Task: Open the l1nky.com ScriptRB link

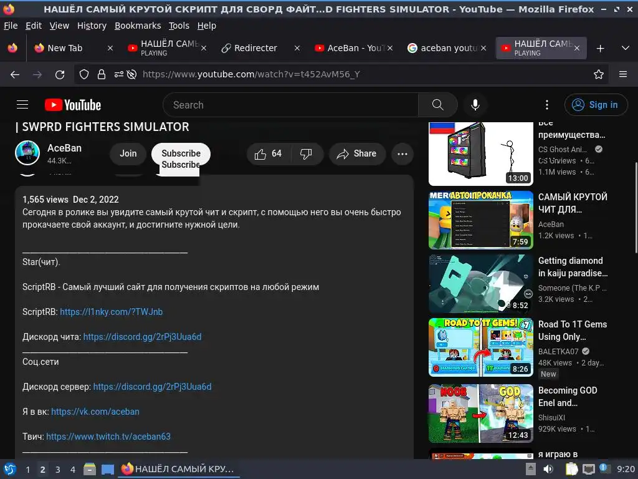Action: 111,312
